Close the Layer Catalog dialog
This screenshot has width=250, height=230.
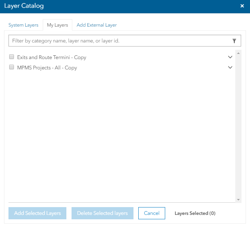coord(242,6)
